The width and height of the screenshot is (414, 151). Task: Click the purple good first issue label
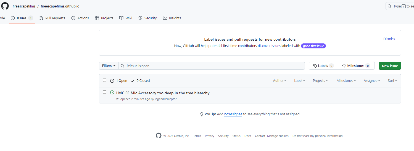click(313, 46)
